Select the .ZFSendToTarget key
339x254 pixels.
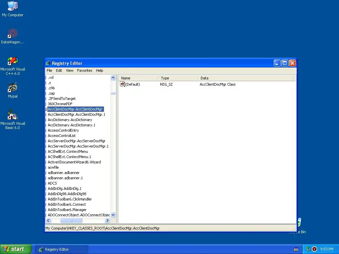pyautogui.click(x=62, y=99)
